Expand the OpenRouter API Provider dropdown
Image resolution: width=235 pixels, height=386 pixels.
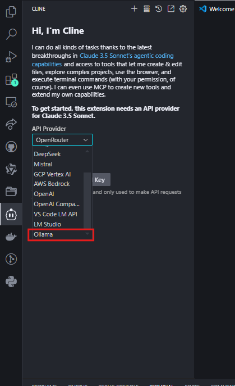click(x=62, y=140)
